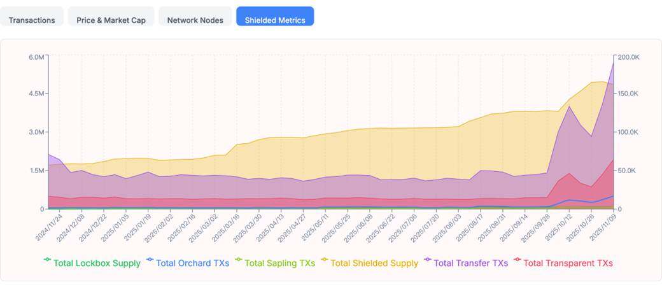Hide the Total Shielded Supply series label
The height and width of the screenshot is (289, 662).
coord(374,263)
